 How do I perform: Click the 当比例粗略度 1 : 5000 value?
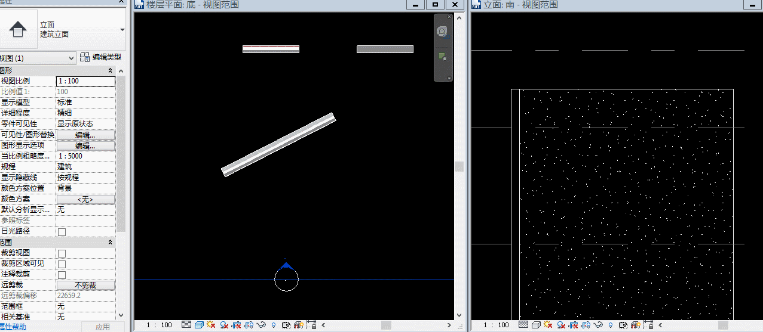[85, 156]
